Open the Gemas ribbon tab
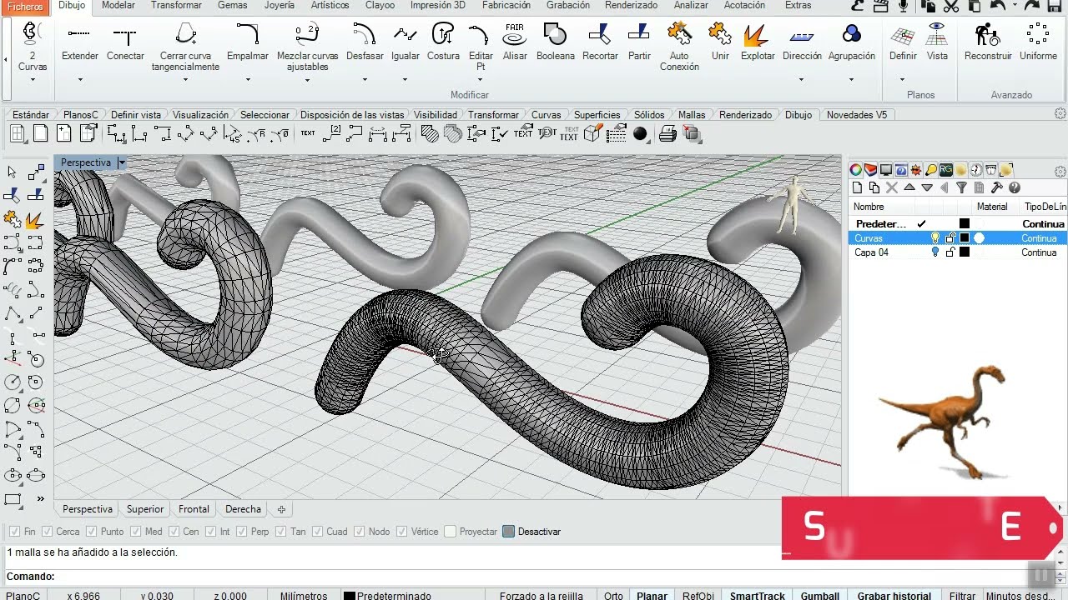 pyautogui.click(x=232, y=5)
